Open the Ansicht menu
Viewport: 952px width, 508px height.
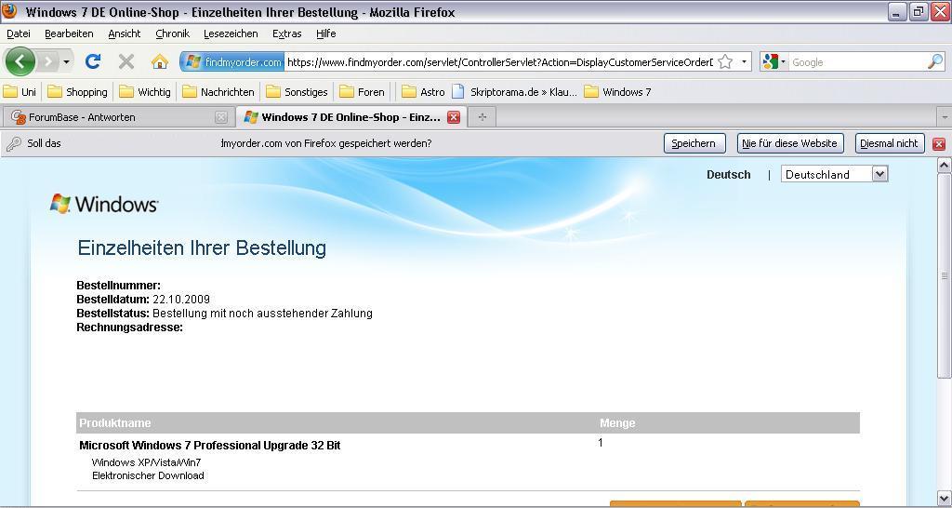click(124, 33)
